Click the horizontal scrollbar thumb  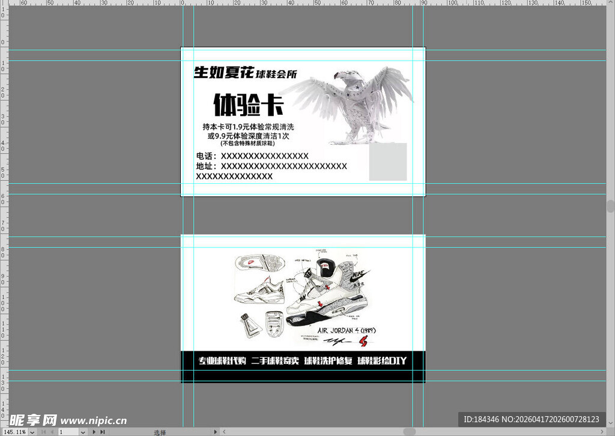(x=409, y=432)
